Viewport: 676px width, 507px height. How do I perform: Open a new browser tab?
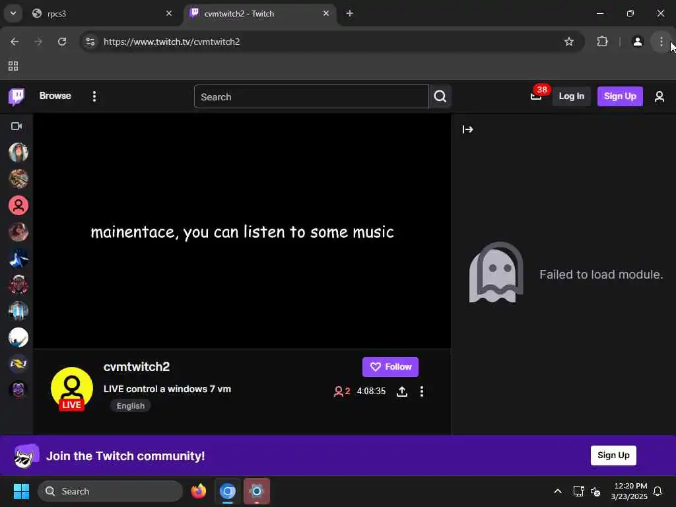pyautogui.click(x=350, y=13)
